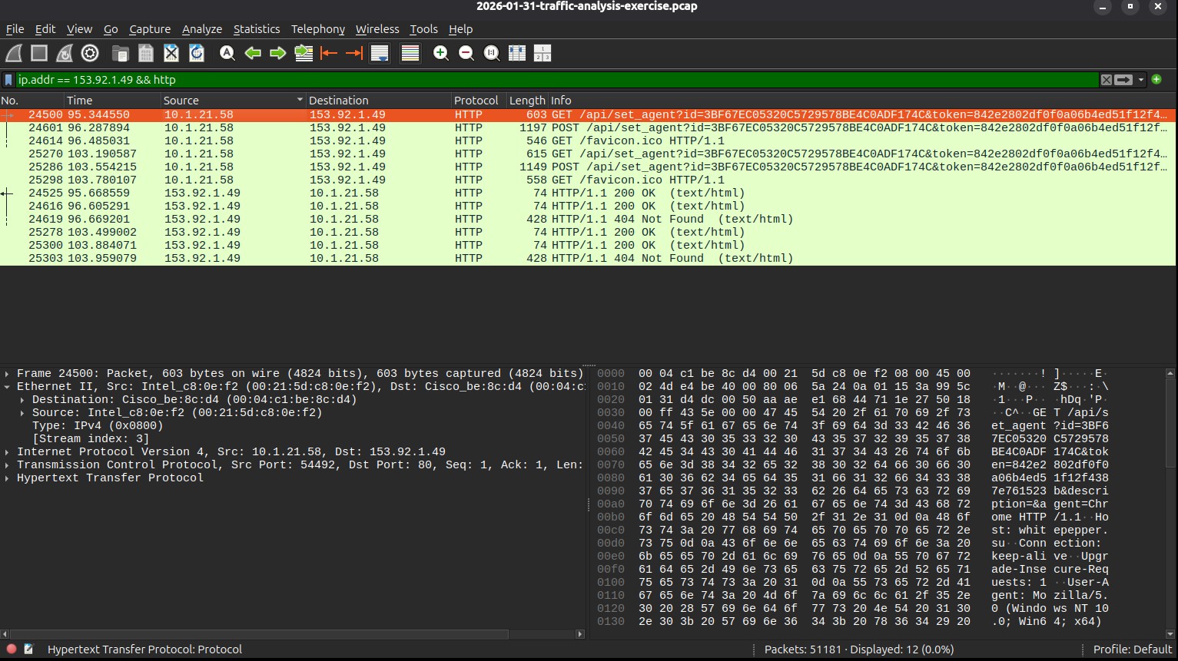Sort packets by the Time column header
Image resolution: width=1178 pixels, height=661 pixels.
pyautogui.click(x=112, y=101)
